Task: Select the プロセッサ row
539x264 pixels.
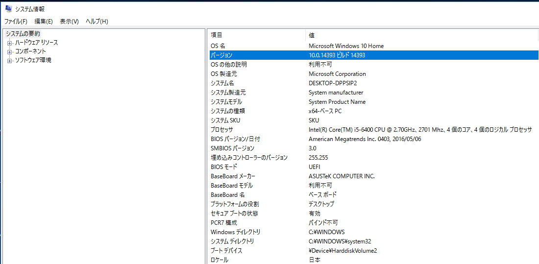Action: (x=374, y=130)
